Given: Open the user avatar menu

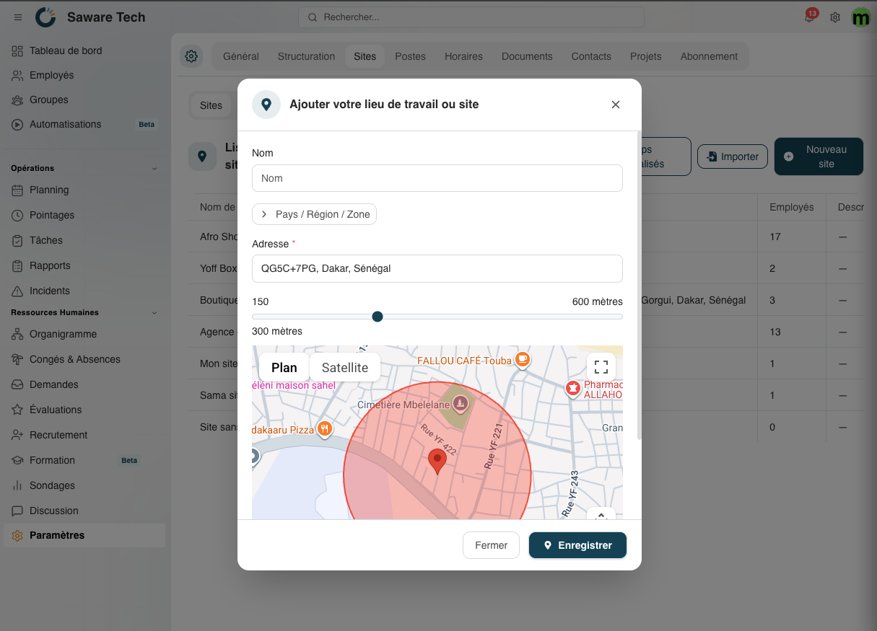Looking at the screenshot, I should [x=861, y=17].
